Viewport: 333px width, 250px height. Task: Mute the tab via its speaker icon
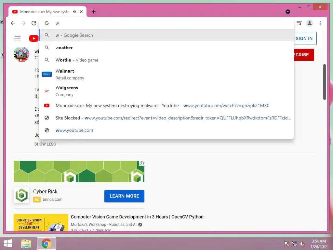[74, 12]
